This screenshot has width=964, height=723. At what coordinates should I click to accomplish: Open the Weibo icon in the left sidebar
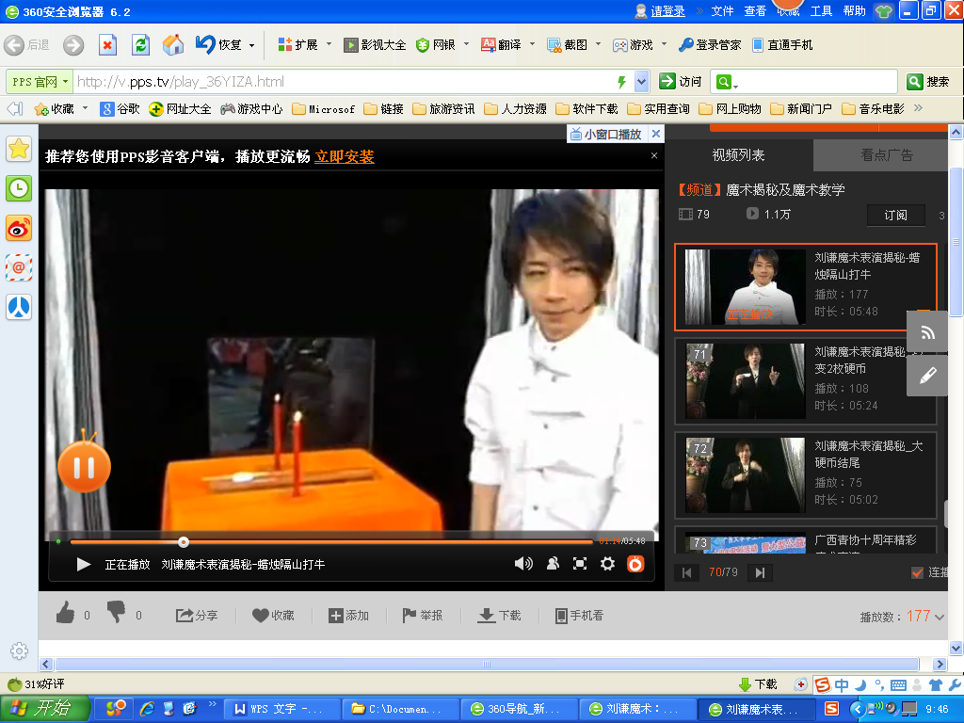(x=19, y=228)
